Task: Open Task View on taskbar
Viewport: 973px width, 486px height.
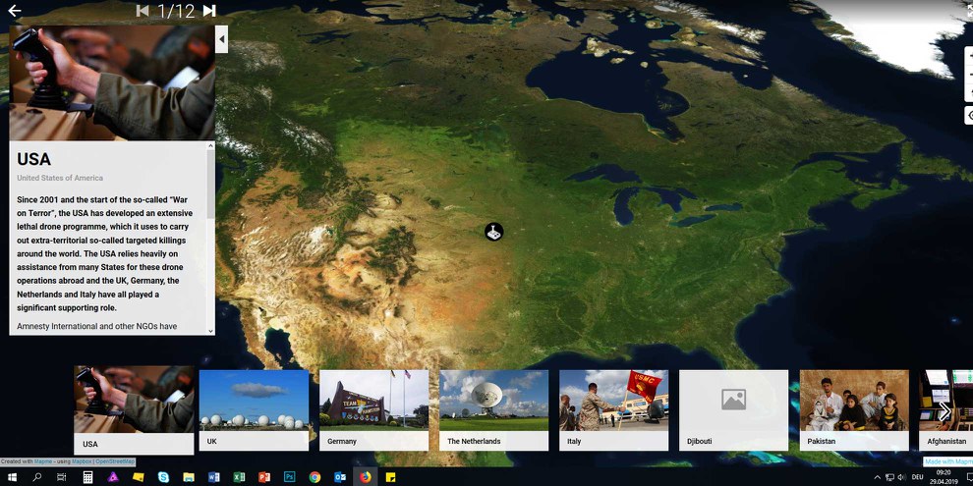Action: tap(62, 477)
